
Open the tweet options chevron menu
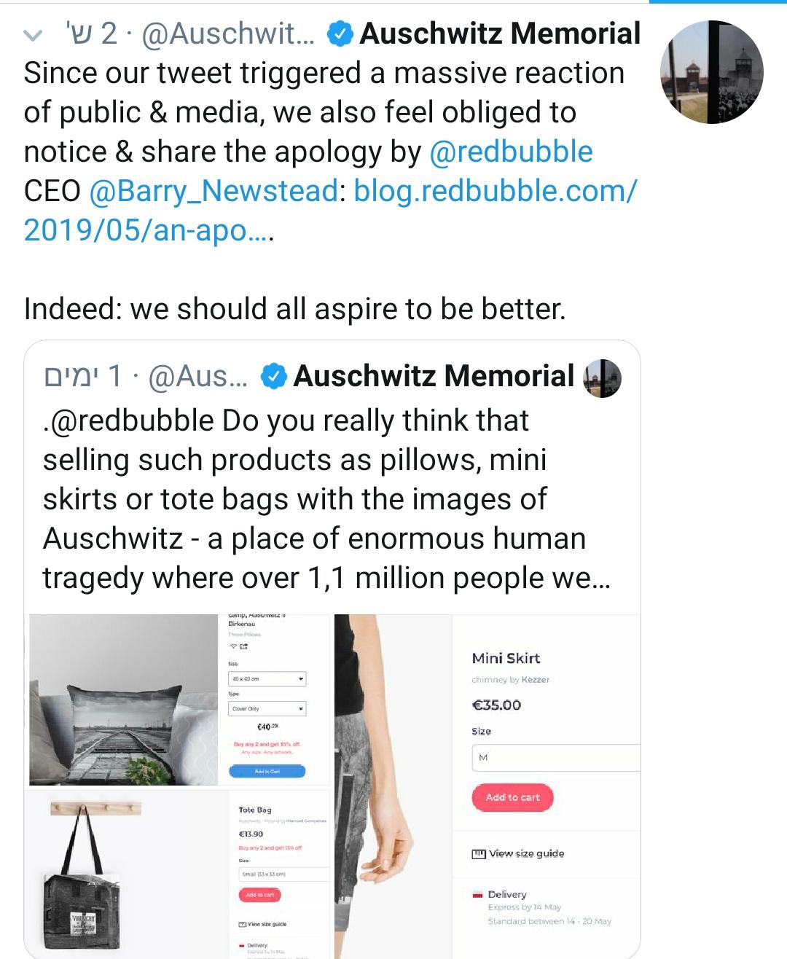[x=33, y=35]
